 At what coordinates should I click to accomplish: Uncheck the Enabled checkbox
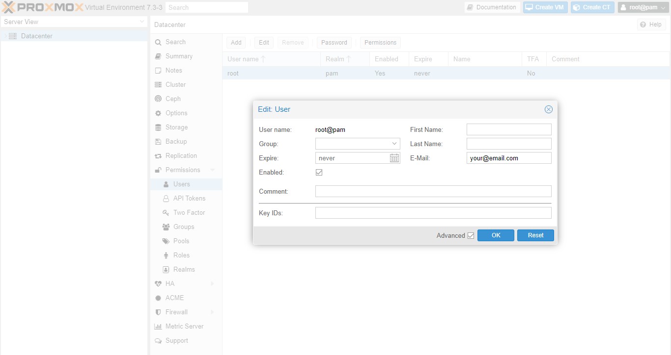click(319, 173)
